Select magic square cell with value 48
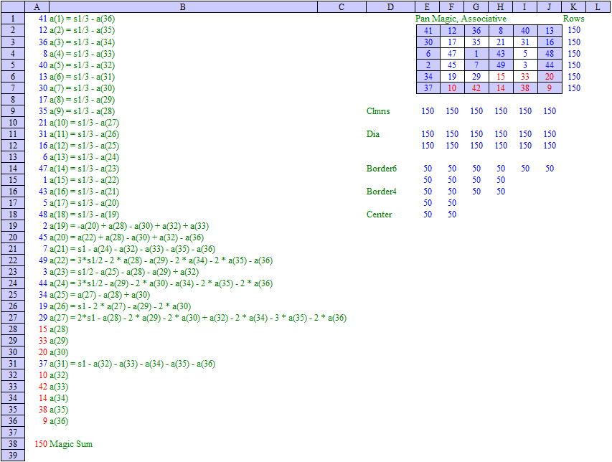This screenshot has width=612, height=462. [x=550, y=54]
